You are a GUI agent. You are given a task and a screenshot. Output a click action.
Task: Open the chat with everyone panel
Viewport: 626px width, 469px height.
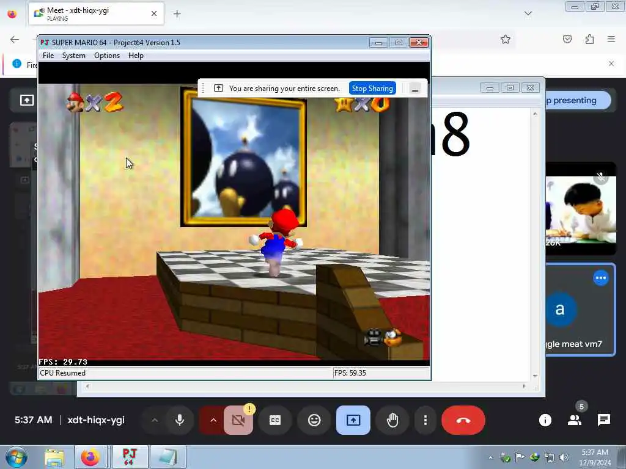603,420
